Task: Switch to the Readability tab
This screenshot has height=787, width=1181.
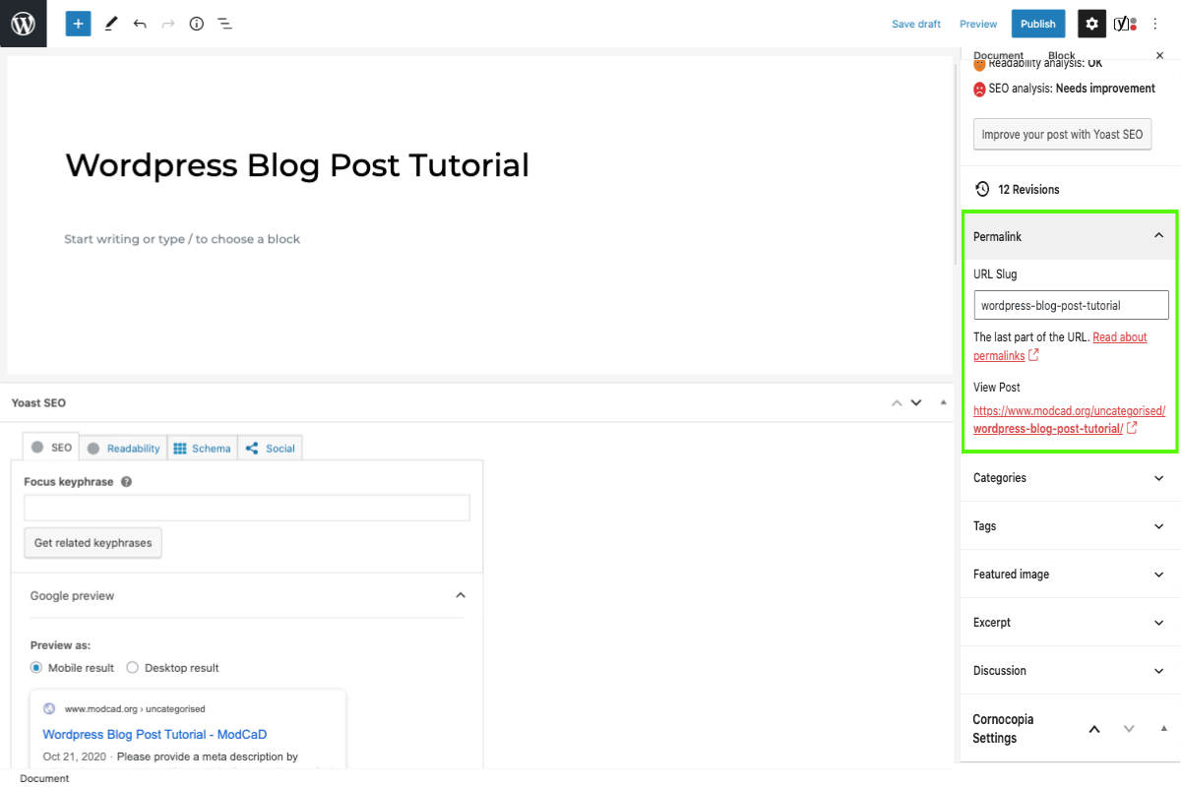Action: tap(123, 448)
